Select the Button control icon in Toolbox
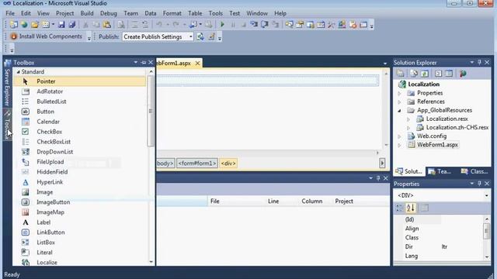The width and height of the screenshot is (497, 279). (26, 112)
